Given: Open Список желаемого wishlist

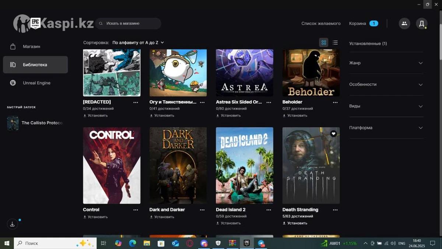Looking at the screenshot, I should (x=321, y=23).
